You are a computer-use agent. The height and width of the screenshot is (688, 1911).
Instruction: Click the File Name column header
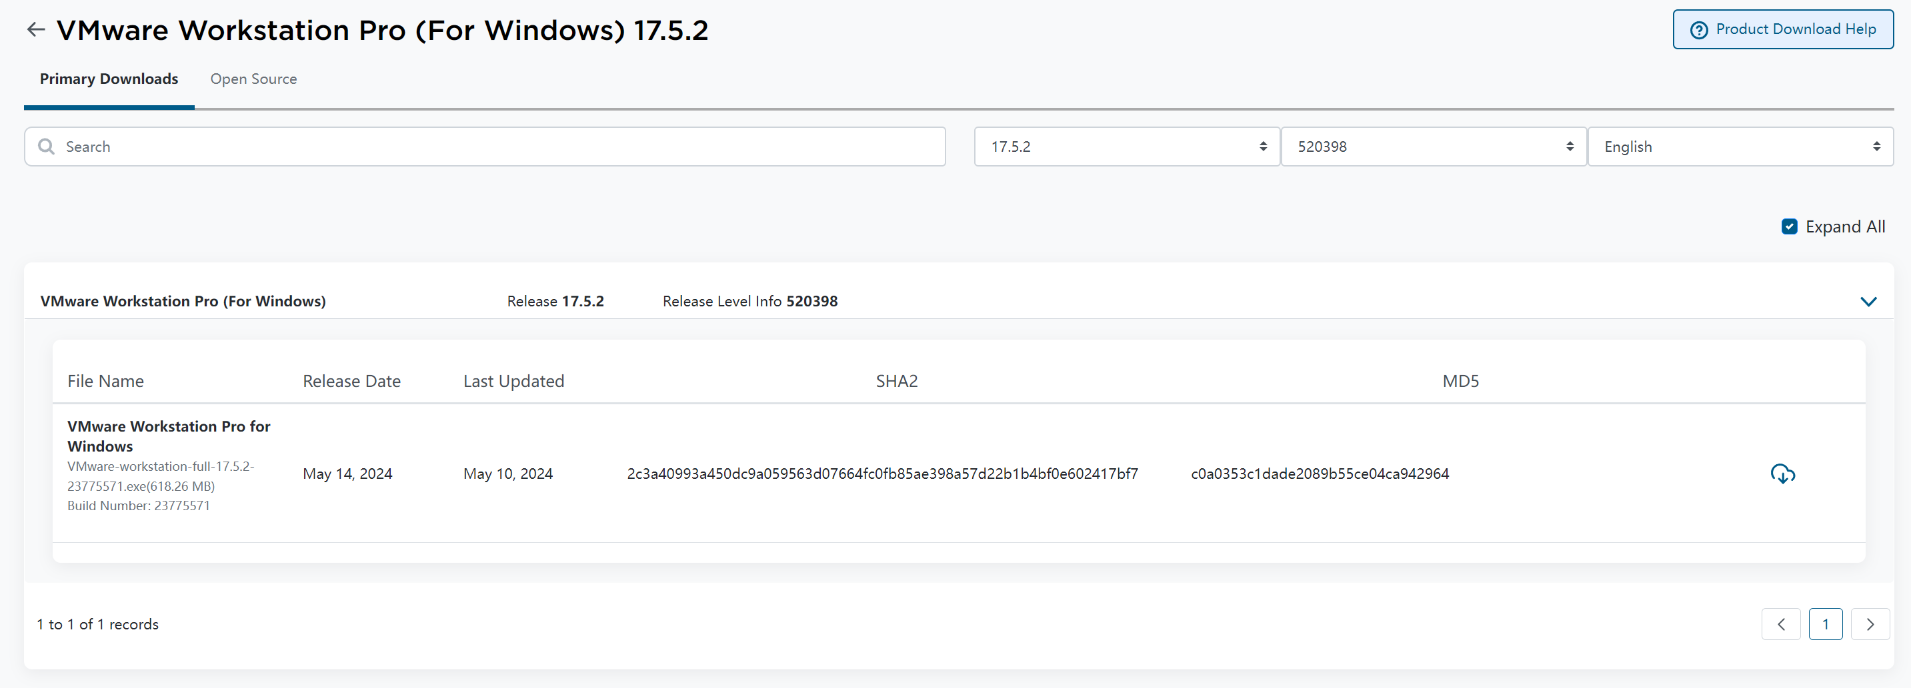click(105, 381)
